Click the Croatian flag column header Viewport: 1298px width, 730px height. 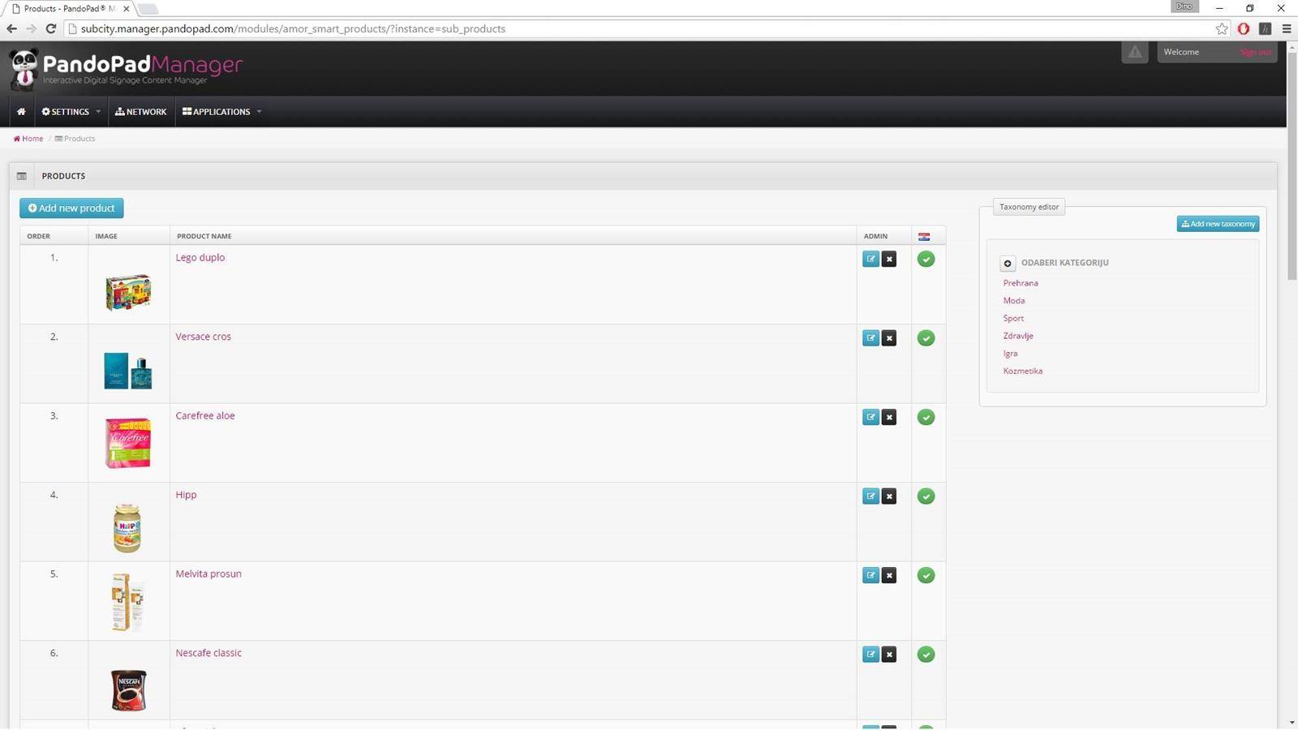click(924, 237)
